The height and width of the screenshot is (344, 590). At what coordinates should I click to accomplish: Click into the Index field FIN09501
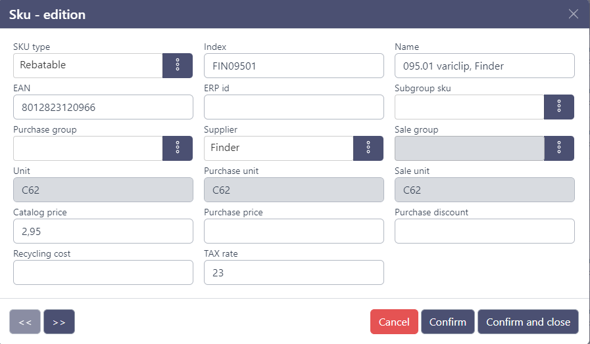point(293,66)
